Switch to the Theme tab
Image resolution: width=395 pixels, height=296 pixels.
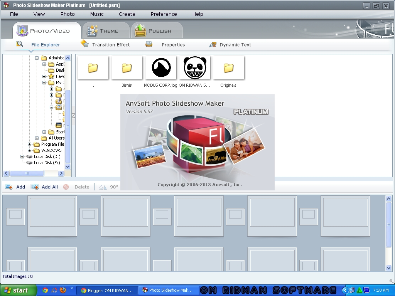[x=106, y=30]
